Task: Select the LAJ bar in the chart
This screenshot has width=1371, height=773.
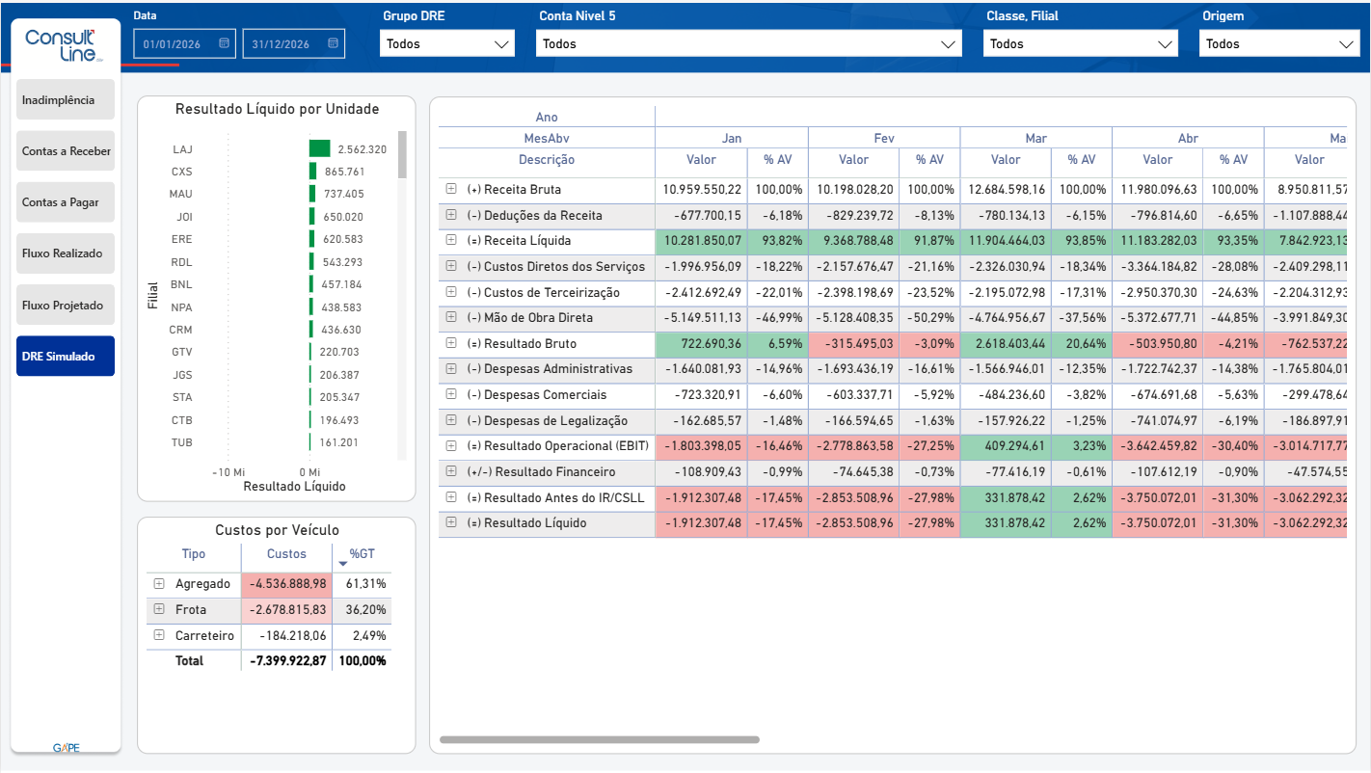Action: click(x=319, y=148)
